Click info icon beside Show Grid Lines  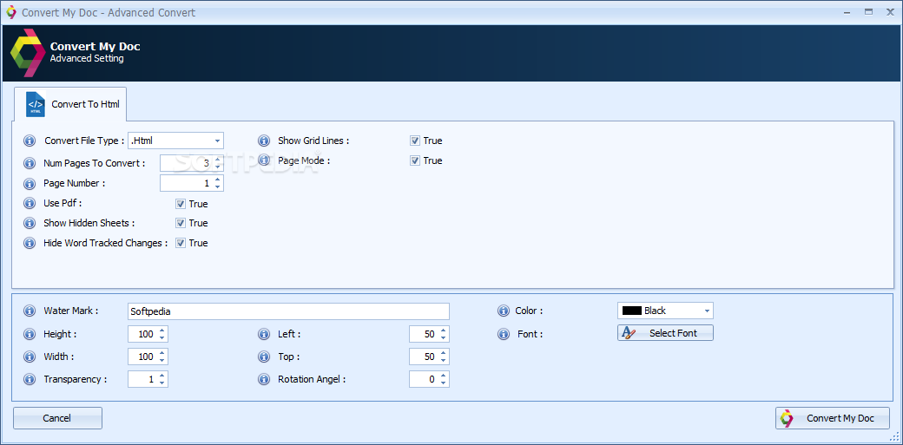click(x=264, y=141)
